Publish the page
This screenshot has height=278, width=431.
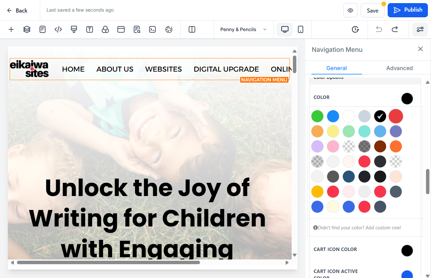pos(408,10)
